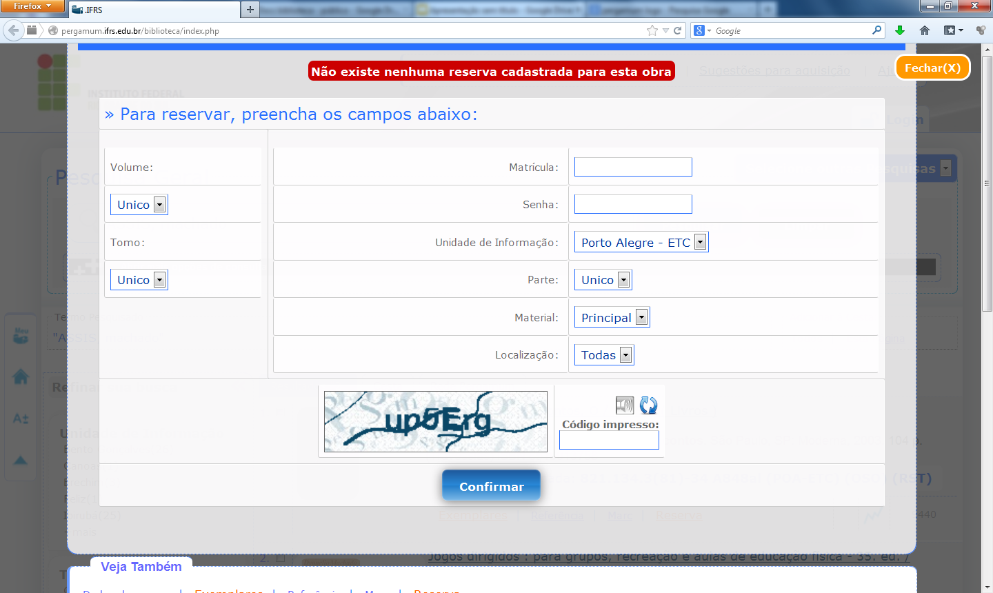Expand Unidade de Informação Porto Alegre dropdown
This screenshot has width=993, height=593.
pos(641,242)
